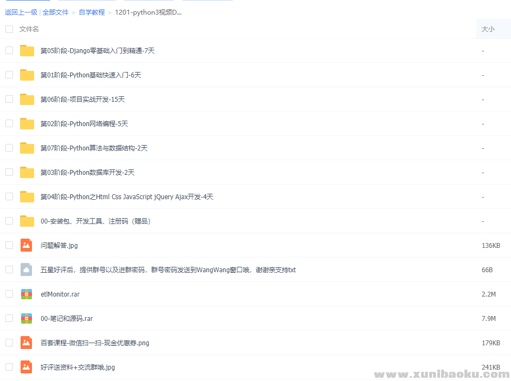The width and height of the screenshot is (511, 381).
Task: Open the 全部文件 breadcrumb link
Action: coord(56,12)
